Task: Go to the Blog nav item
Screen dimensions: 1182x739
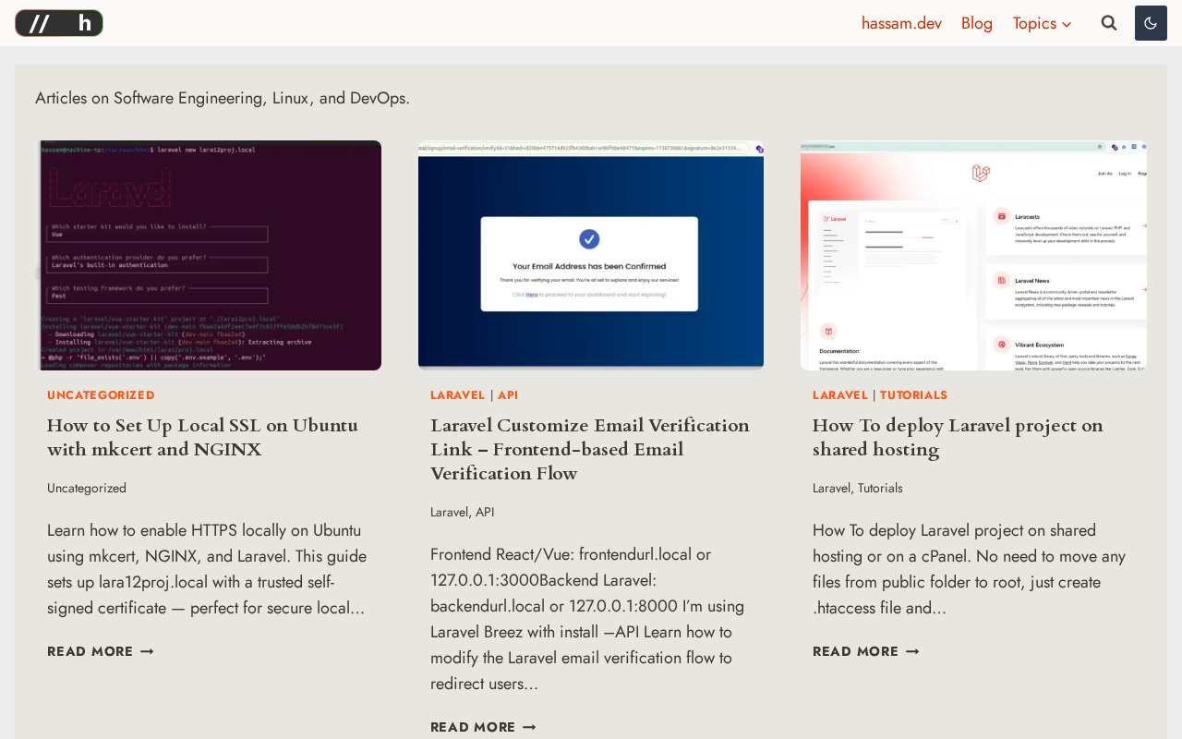Action: click(977, 23)
